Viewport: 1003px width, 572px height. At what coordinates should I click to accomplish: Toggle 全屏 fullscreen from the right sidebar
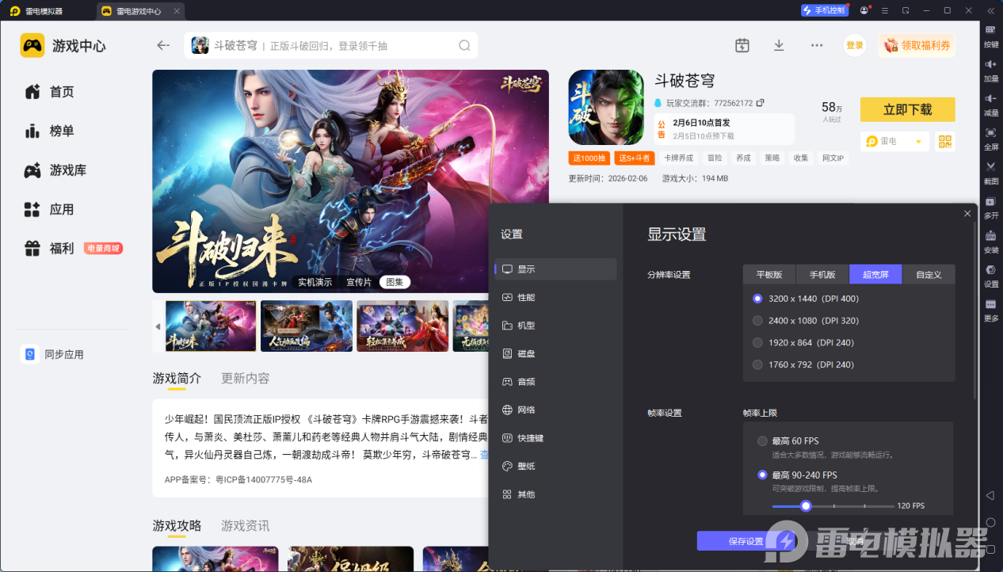click(990, 137)
